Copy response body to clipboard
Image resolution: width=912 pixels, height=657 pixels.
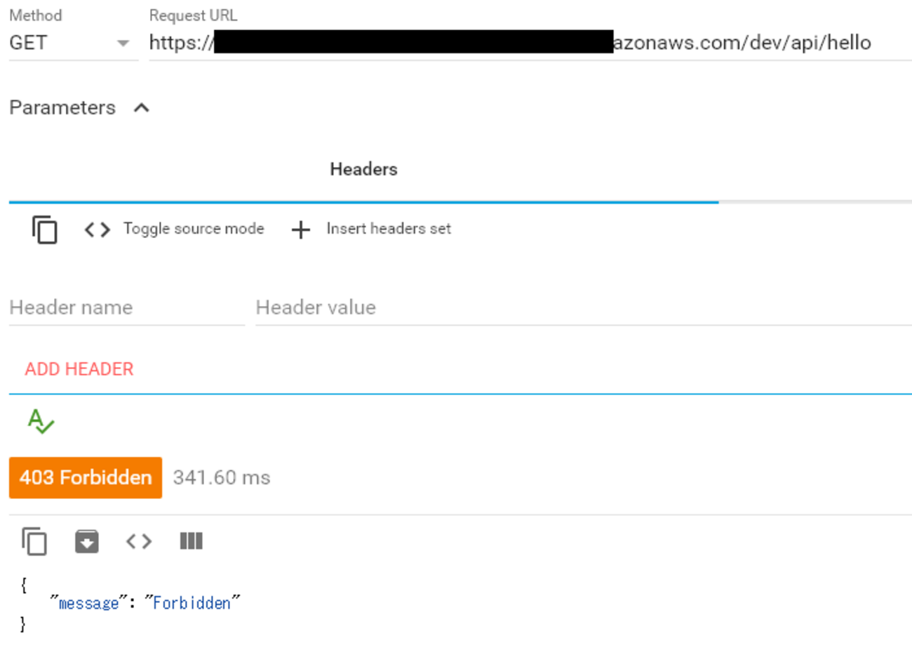point(34,541)
